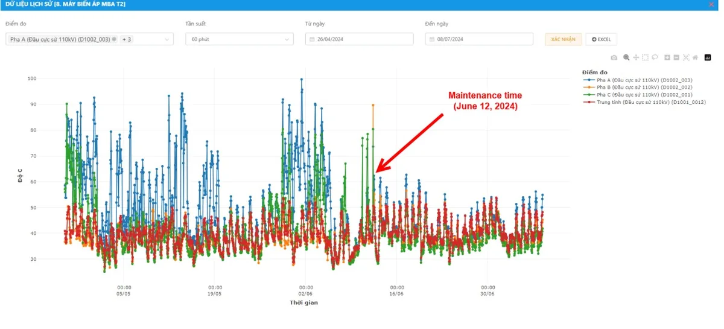Image resolution: width=724 pixels, height=329 pixels.
Task: Open the Tần suất 60 phút dropdown
Action: (x=240, y=39)
